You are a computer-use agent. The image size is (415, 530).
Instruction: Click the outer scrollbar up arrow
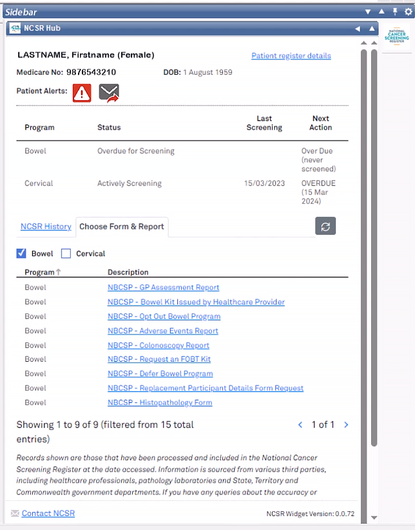tap(374, 43)
